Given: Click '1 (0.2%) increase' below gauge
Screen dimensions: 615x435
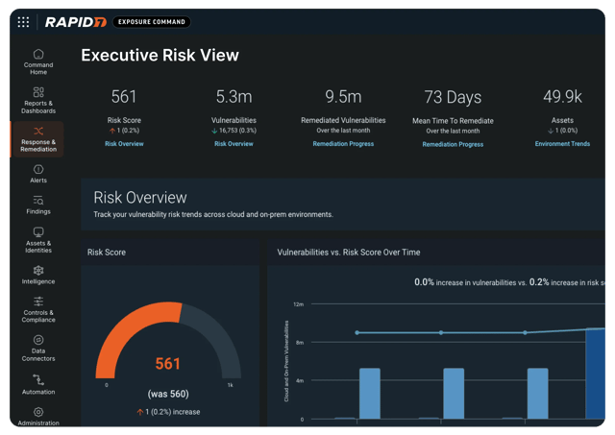Looking at the screenshot, I should [x=168, y=412].
